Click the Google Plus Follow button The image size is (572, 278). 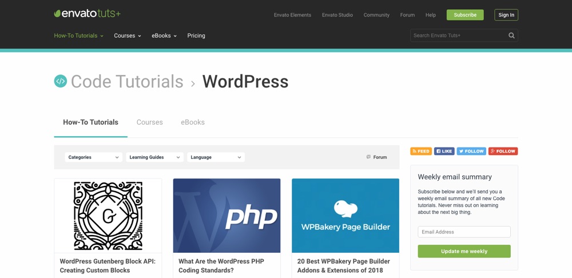(x=503, y=151)
